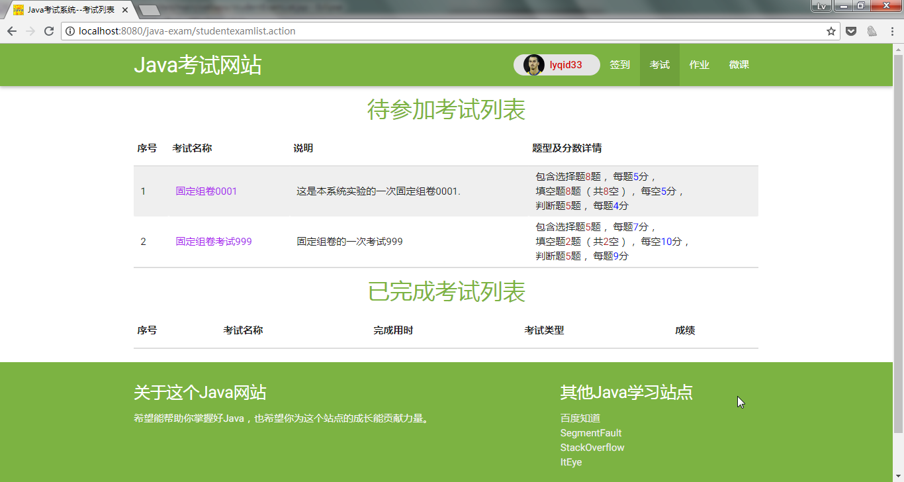Viewport: 904px width, 482px height.
Task: Bookmark this page with the star icon
Action: 831,31
